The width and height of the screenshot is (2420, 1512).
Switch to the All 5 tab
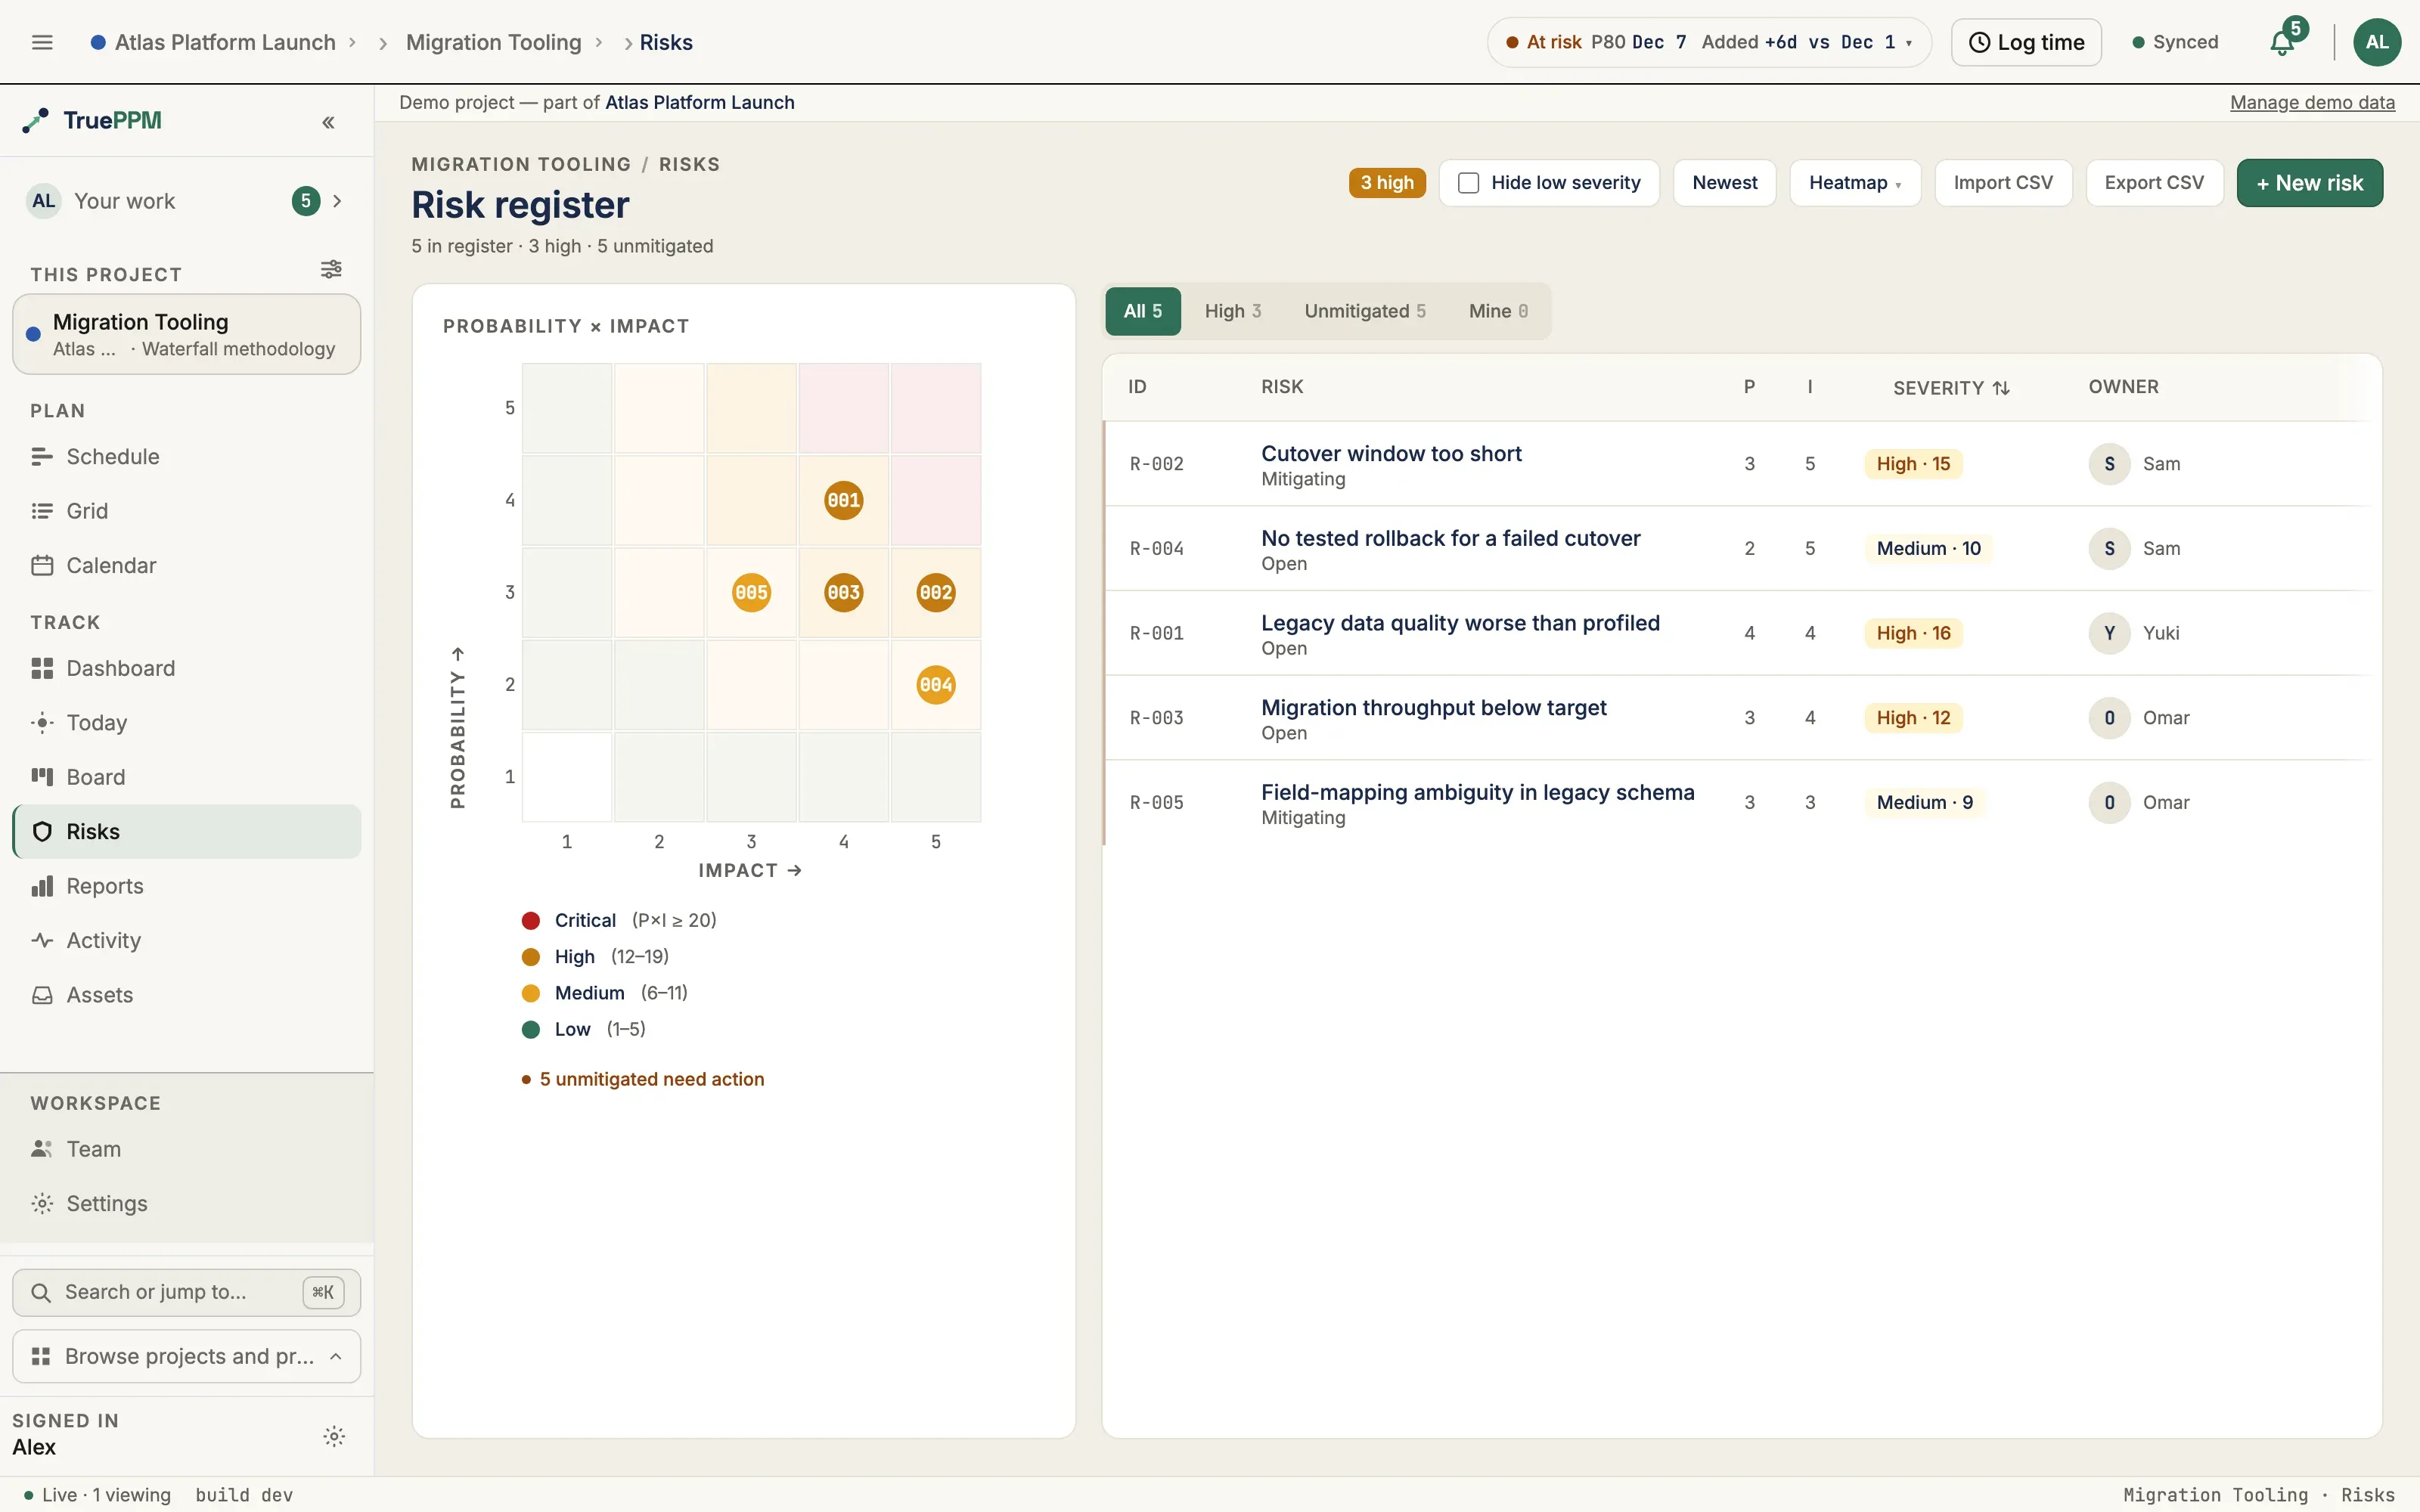click(1143, 311)
